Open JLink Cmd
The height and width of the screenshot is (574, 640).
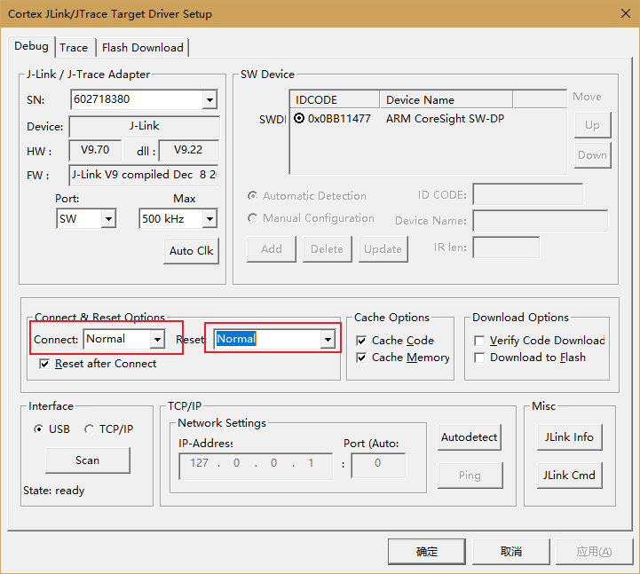coord(569,476)
